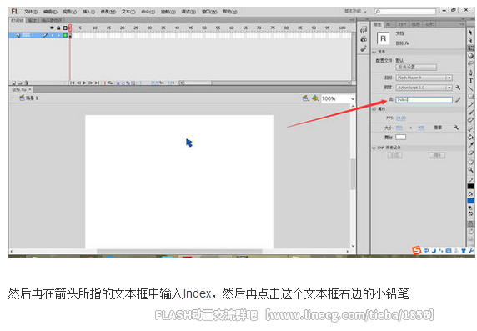
Task: Open the View (视图) menu
Action: pyautogui.click(x=69, y=12)
